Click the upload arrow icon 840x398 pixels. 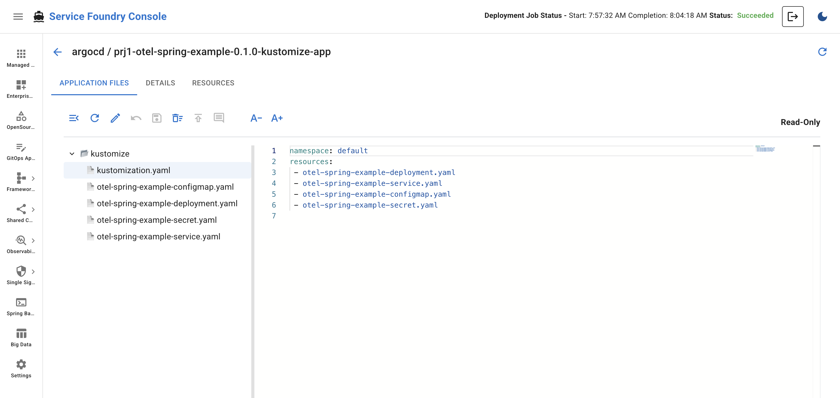[198, 118]
